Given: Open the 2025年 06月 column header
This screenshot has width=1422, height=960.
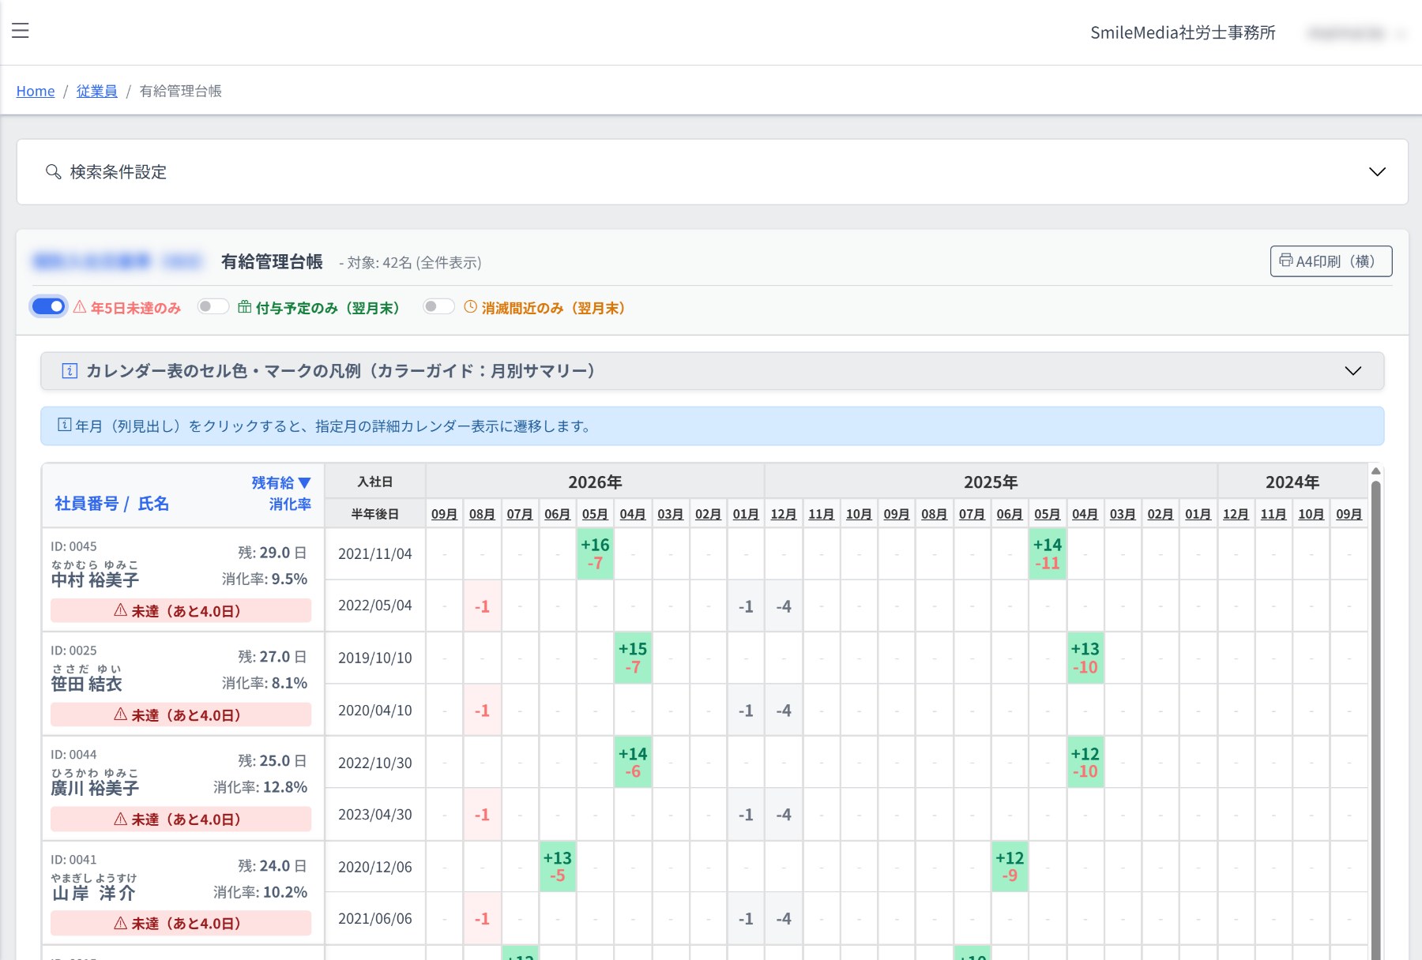Looking at the screenshot, I should click(1010, 514).
